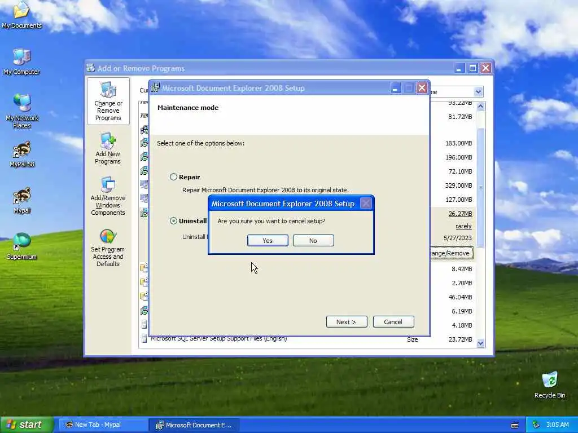This screenshot has width=578, height=433.
Task: Confirm cancel with the Yes button
Action: pyautogui.click(x=268, y=240)
